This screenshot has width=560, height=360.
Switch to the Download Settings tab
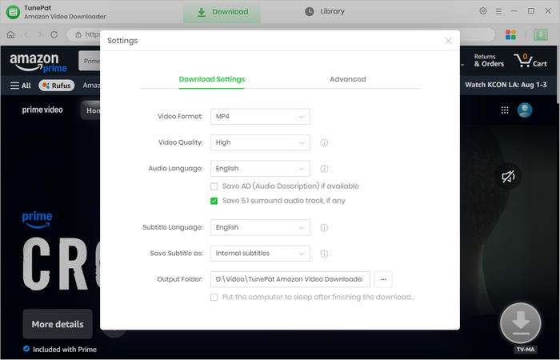[212, 79]
